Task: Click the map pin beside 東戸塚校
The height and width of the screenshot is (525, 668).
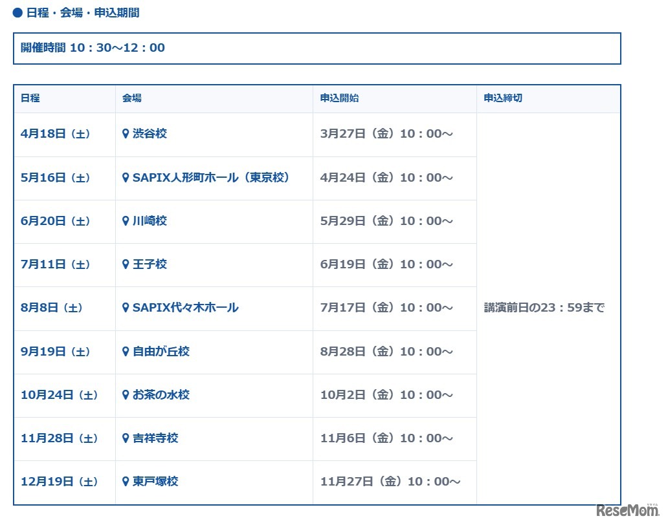Action: pos(126,482)
